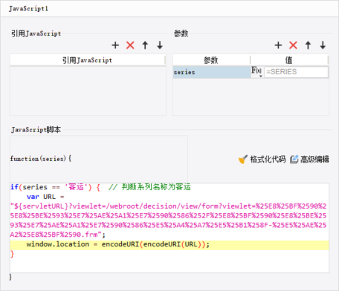This screenshot has width=339, height=291.
Task: Click the =SERIES value input field
Action: click(x=296, y=72)
